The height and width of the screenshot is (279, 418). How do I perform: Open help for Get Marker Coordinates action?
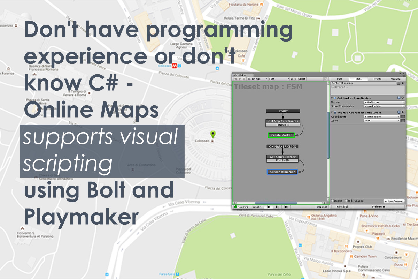pos(399,98)
